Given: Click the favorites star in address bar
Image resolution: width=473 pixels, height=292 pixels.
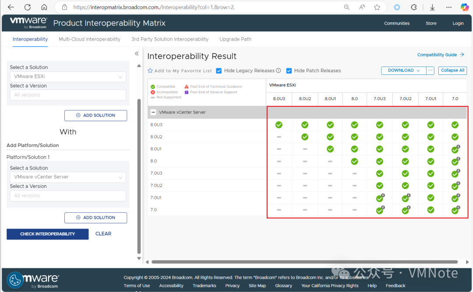Looking at the screenshot, I should [x=377, y=7].
